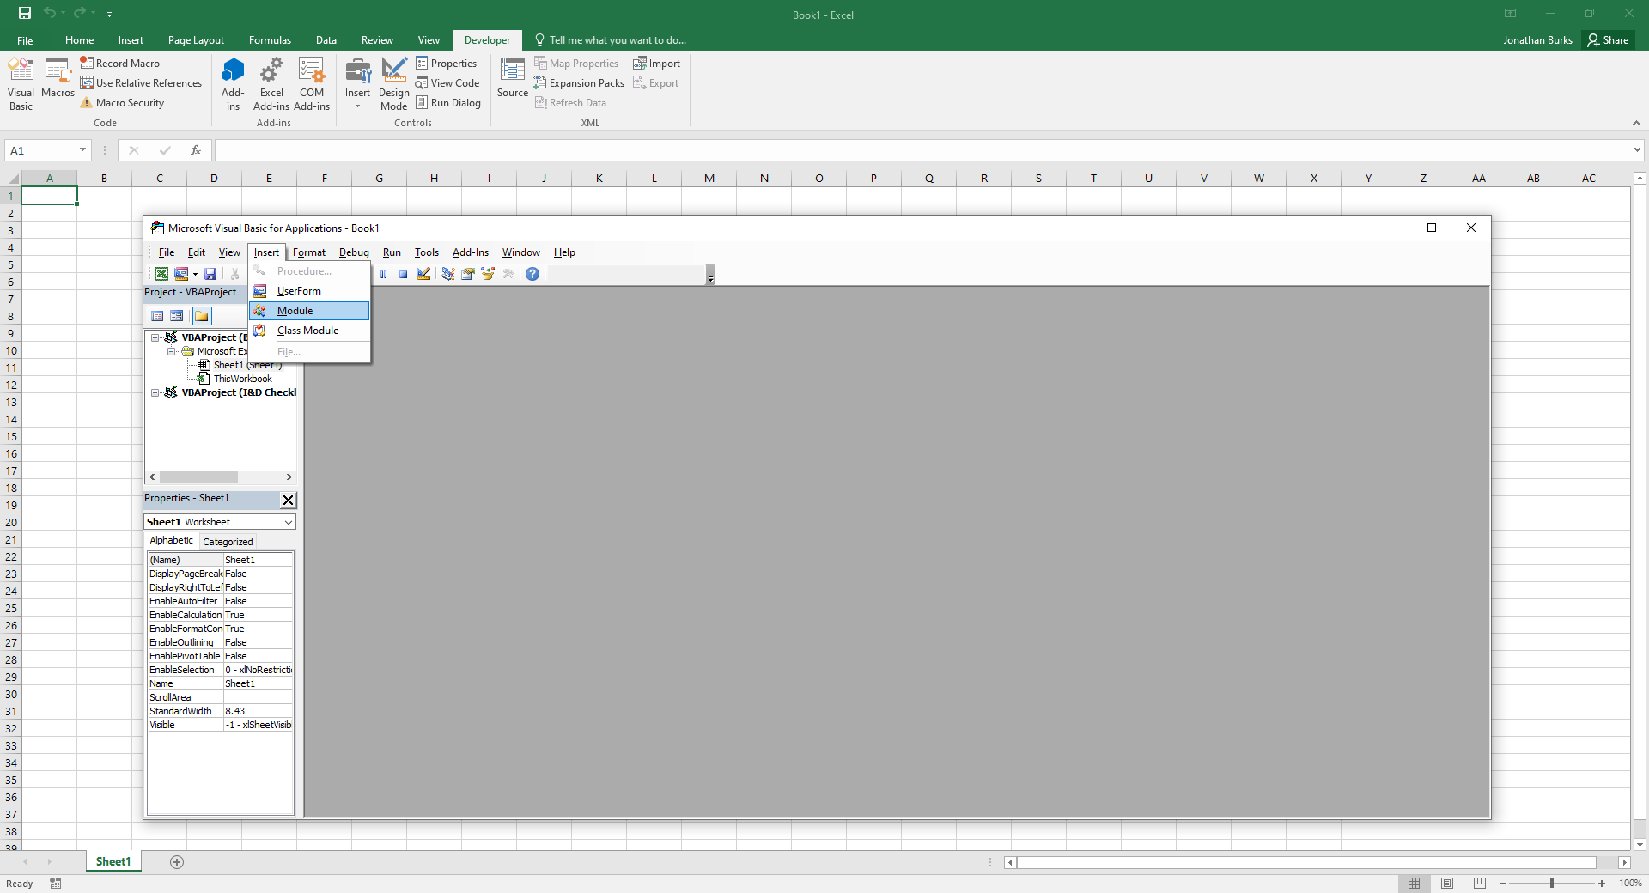This screenshot has height=893, width=1649.
Task: Click View Code in the ribbon
Action: click(447, 83)
